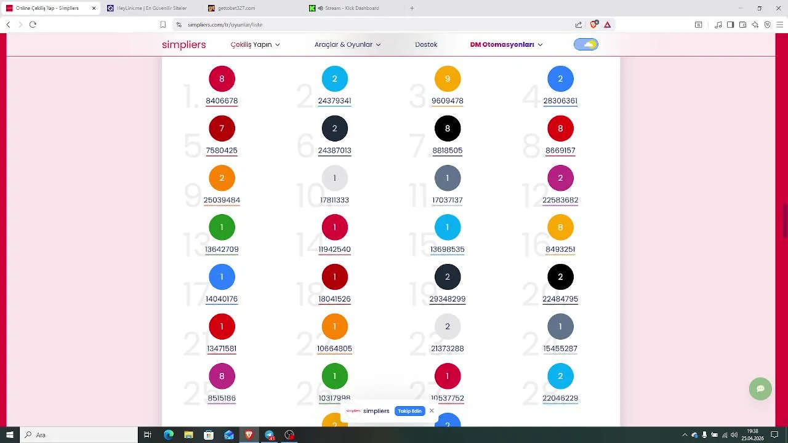Click the simpliers logo in the header

coord(183,44)
